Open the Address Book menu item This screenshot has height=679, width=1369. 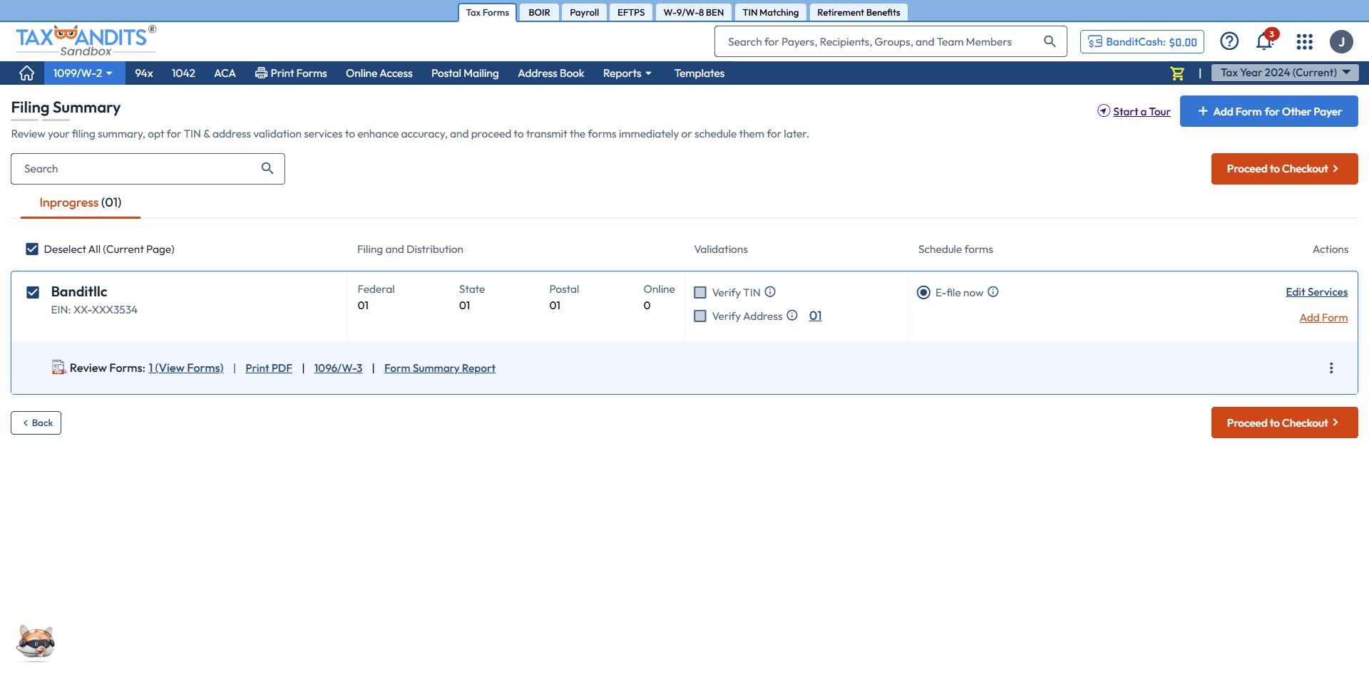click(550, 73)
